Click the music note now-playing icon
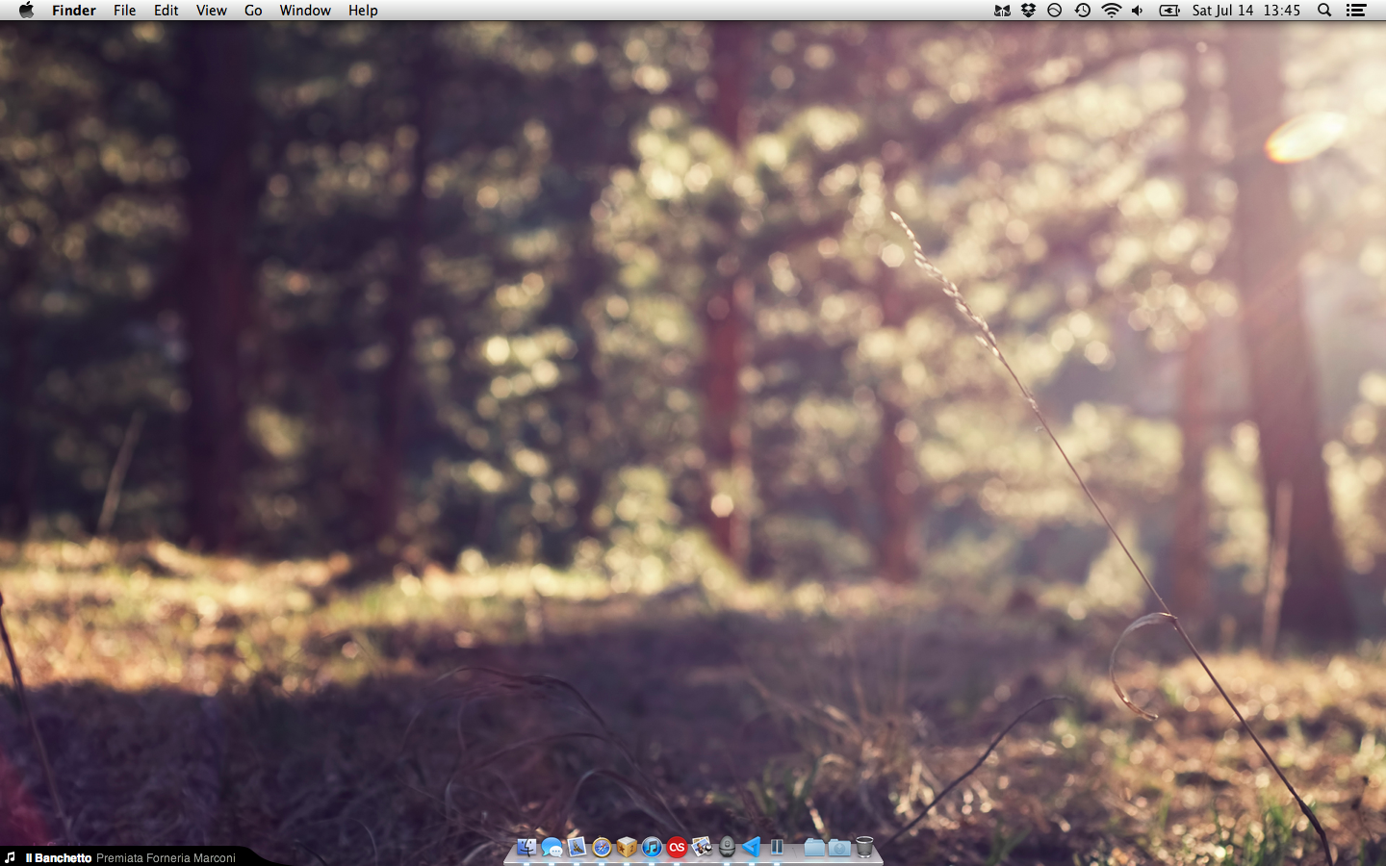Image resolution: width=1386 pixels, height=866 pixels. 10,857
